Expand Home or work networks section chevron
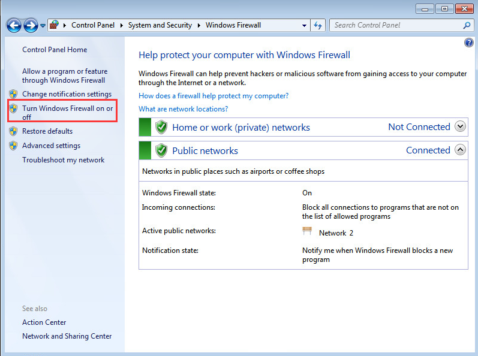478x356 pixels. [x=461, y=126]
